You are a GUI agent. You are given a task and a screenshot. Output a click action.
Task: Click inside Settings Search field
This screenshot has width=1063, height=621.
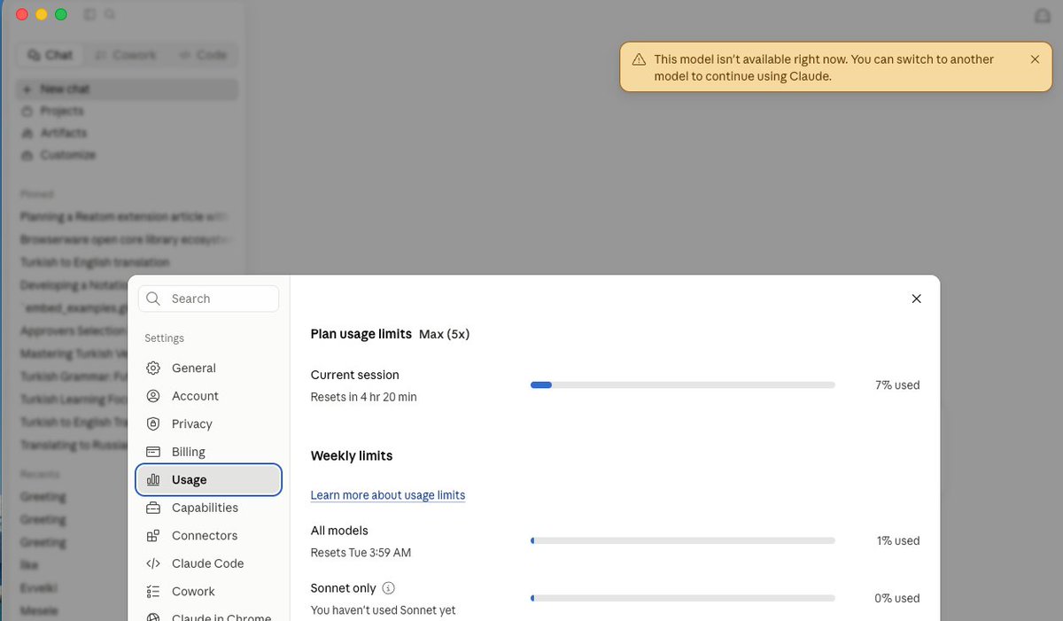209,299
